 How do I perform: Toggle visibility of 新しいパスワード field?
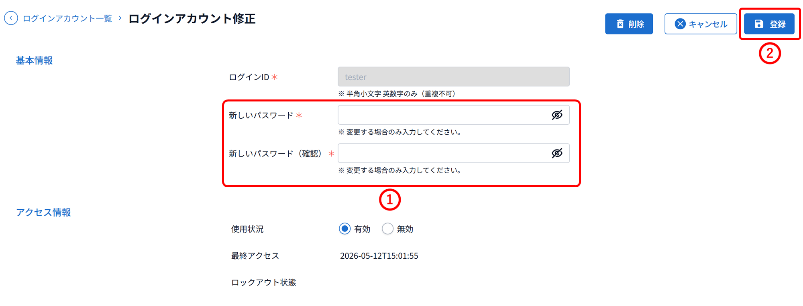[x=557, y=115]
